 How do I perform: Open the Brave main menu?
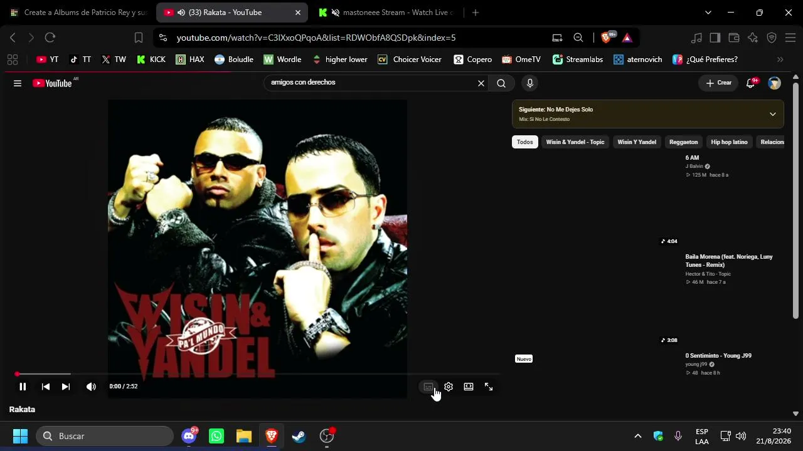tap(790, 38)
